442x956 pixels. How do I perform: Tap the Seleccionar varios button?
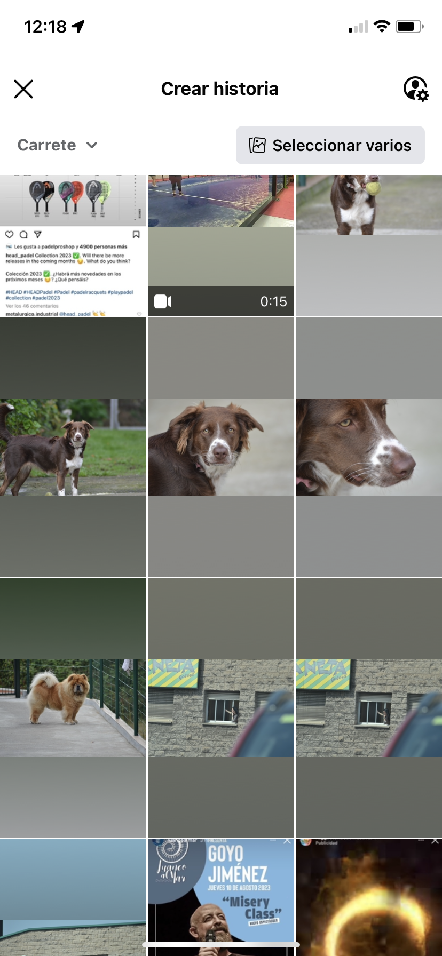(330, 145)
